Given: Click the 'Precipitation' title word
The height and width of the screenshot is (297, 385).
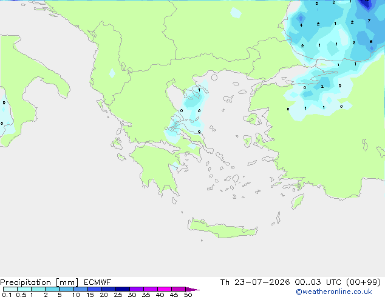Looking at the screenshot, I should 26,282.
